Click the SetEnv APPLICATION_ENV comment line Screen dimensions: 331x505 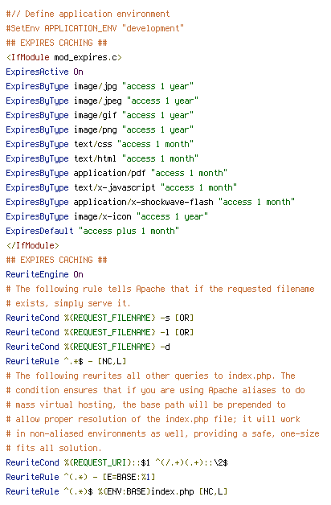click(x=95, y=28)
